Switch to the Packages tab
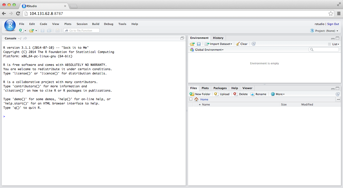The width and height of the screenshot is (343, 188). pos(220,88)
